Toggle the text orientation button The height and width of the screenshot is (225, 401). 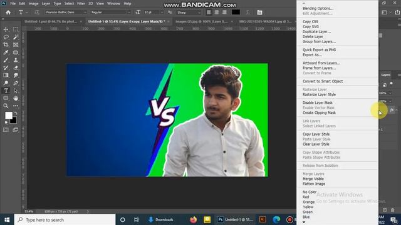[37, 12]
